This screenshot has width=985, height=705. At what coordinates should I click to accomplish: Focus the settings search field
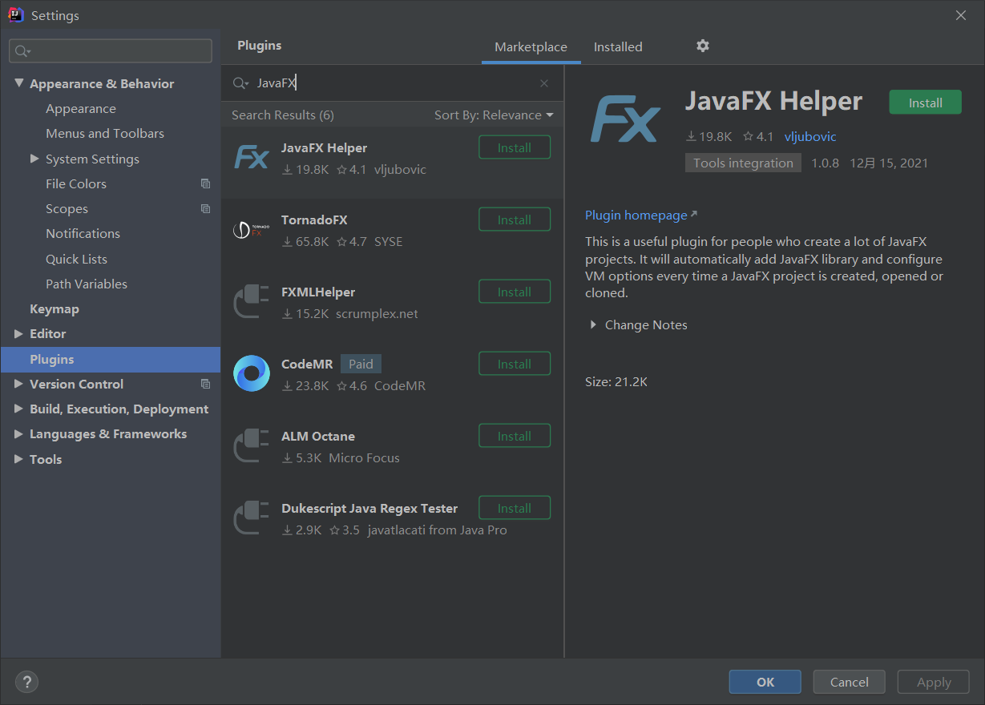pyautogui.click(x=111, y=51)
